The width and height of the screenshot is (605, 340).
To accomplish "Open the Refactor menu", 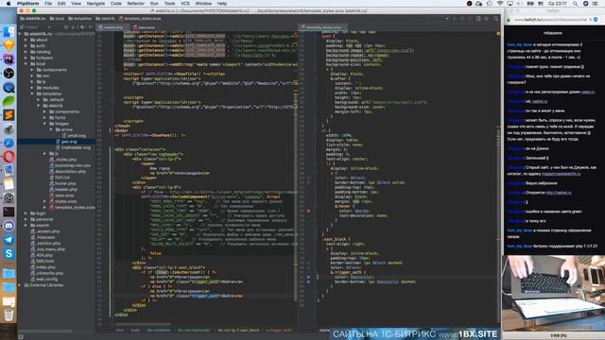I will 136,4.
